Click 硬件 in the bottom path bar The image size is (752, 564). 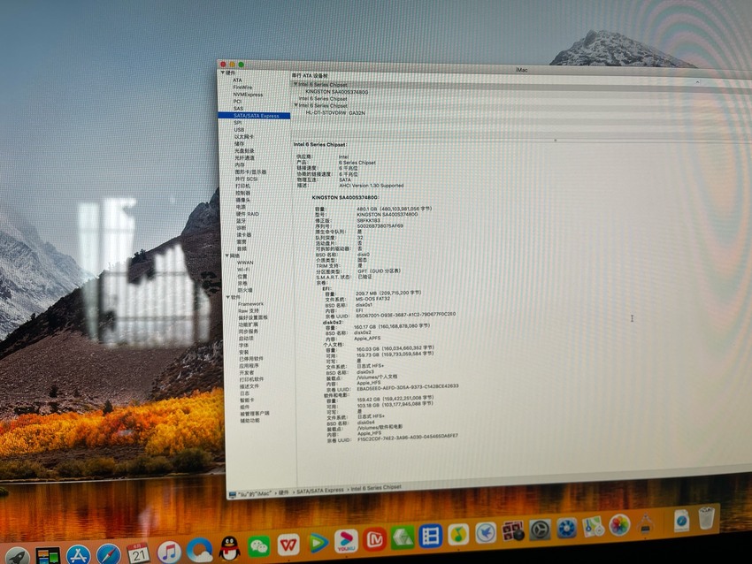pyautogui.click(x=284, y=492)
